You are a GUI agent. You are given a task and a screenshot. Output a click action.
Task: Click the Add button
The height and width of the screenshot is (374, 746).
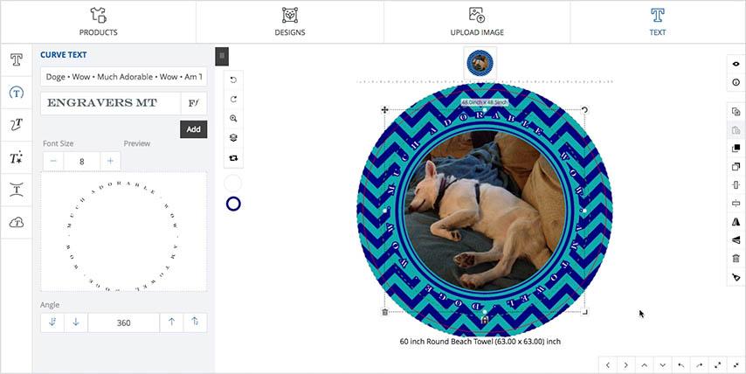coord(194,129)
